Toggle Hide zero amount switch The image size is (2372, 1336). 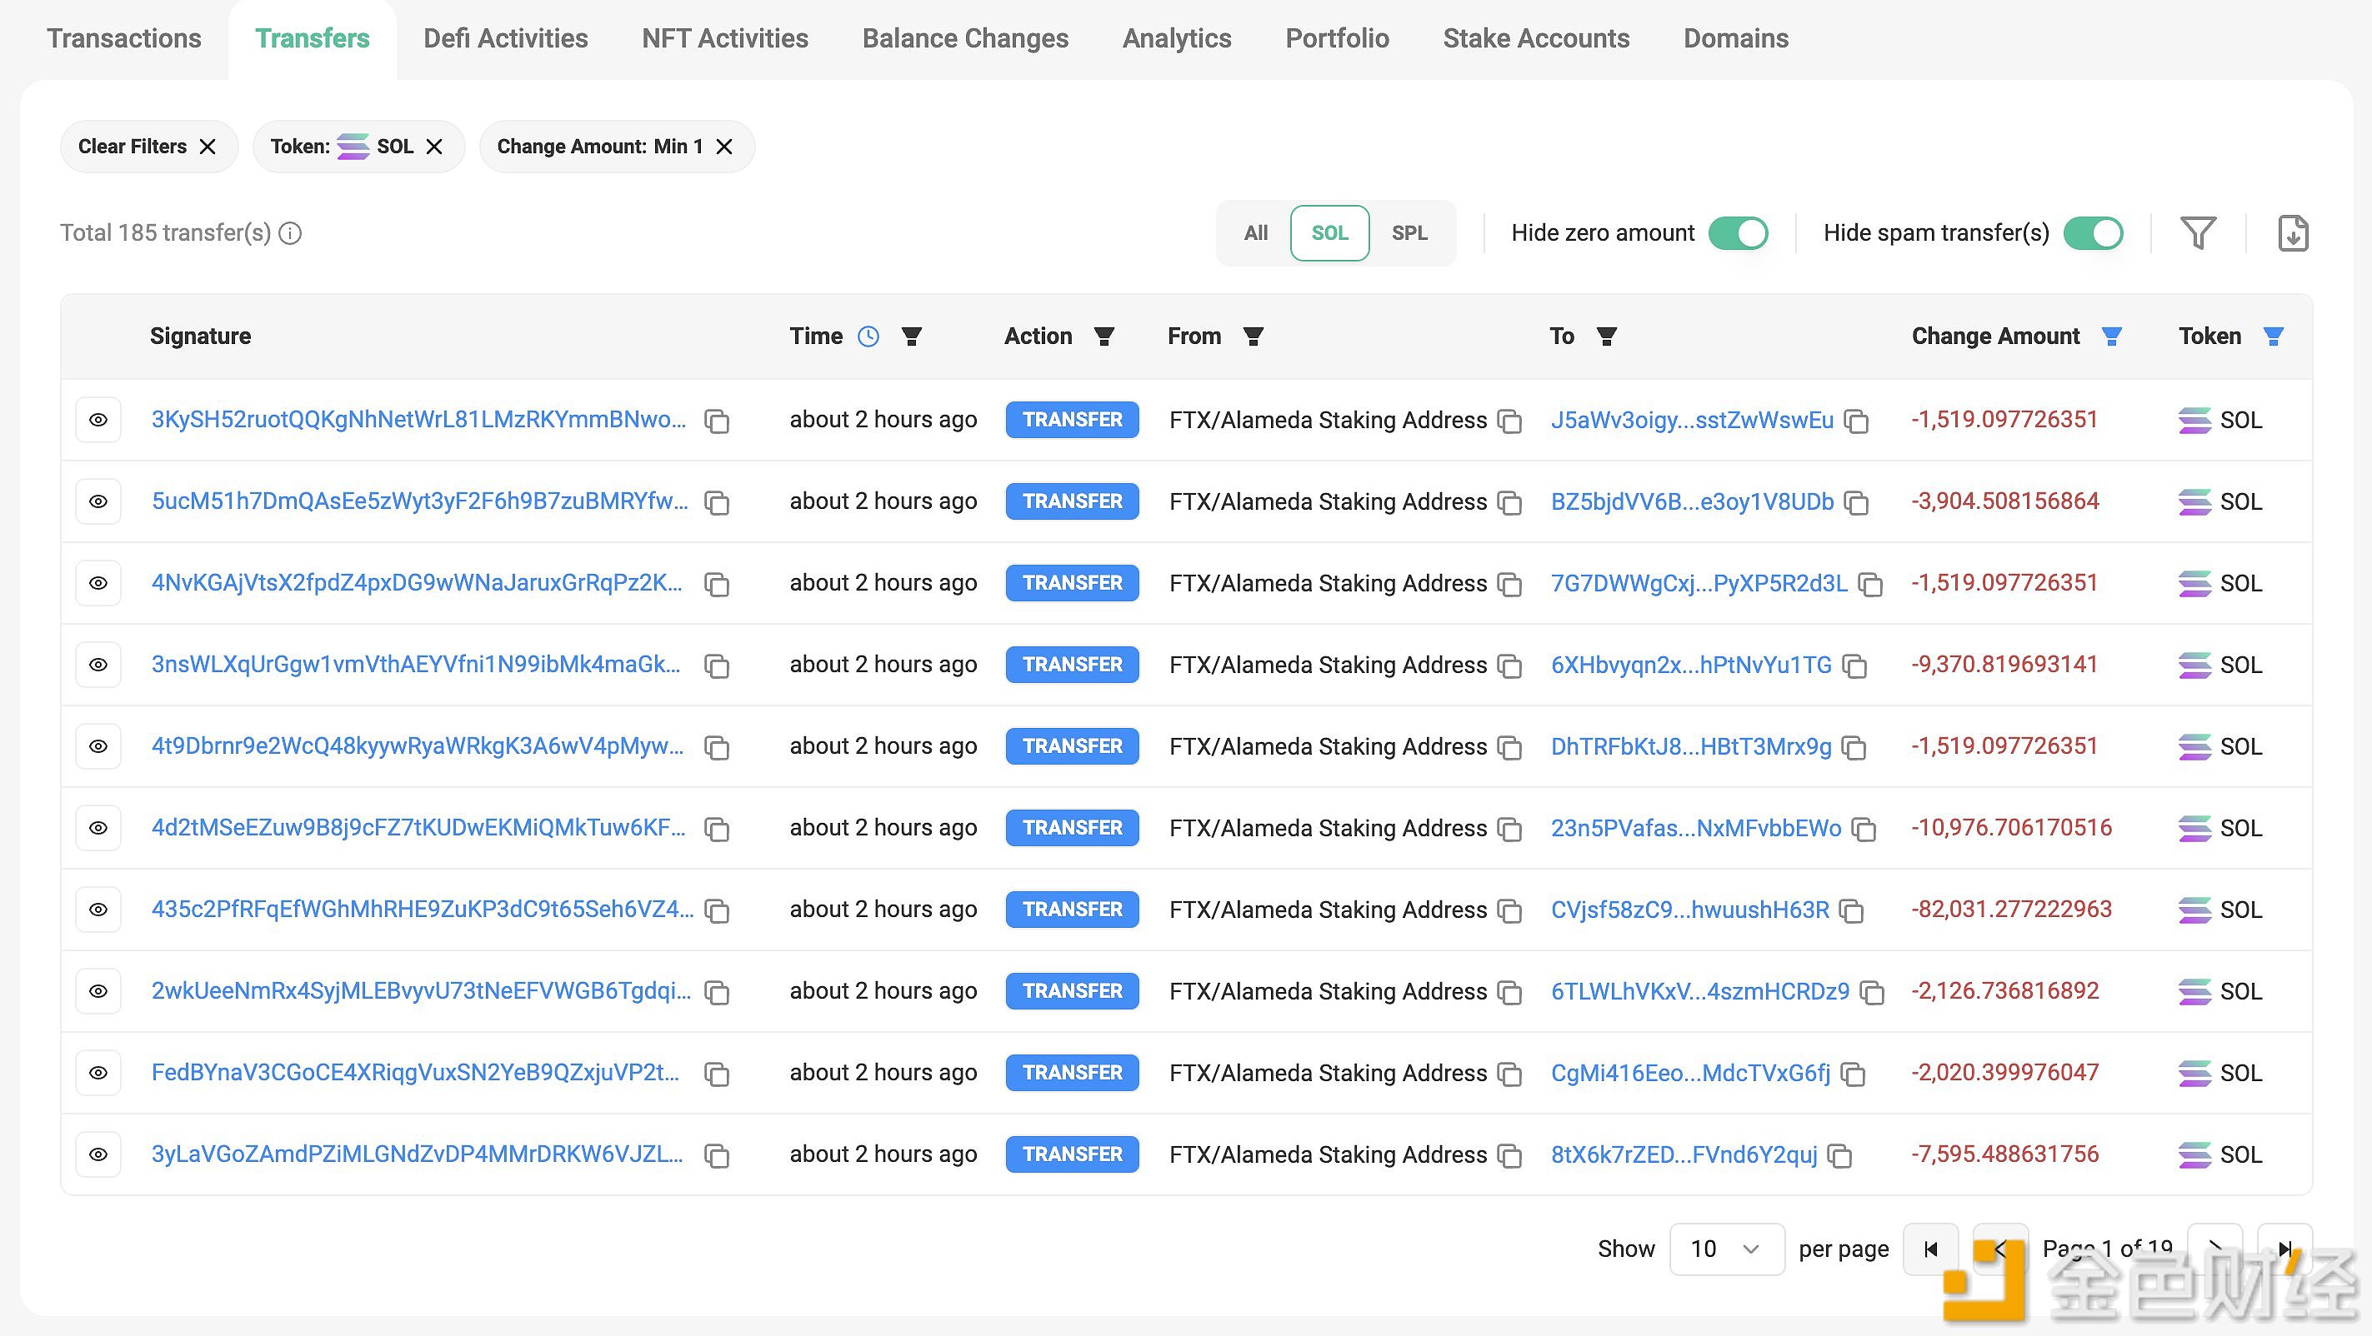(x=1739, y=232)
